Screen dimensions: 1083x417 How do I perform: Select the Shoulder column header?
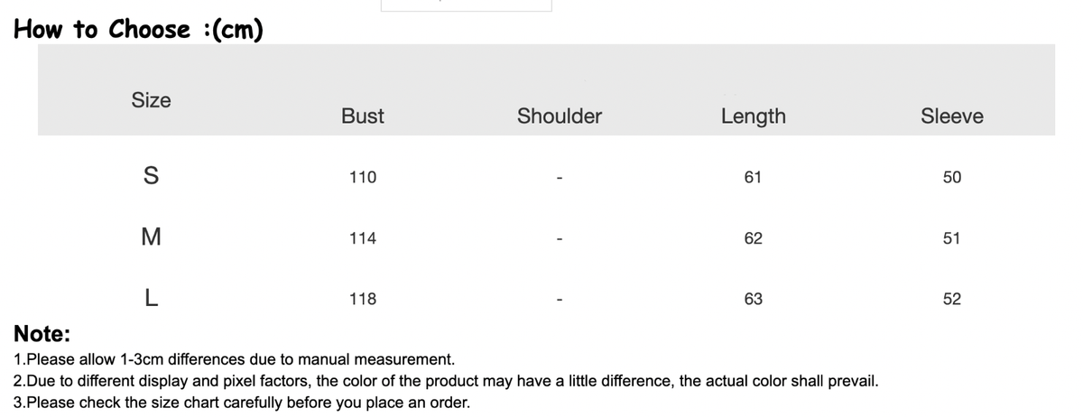pos(560,116)
